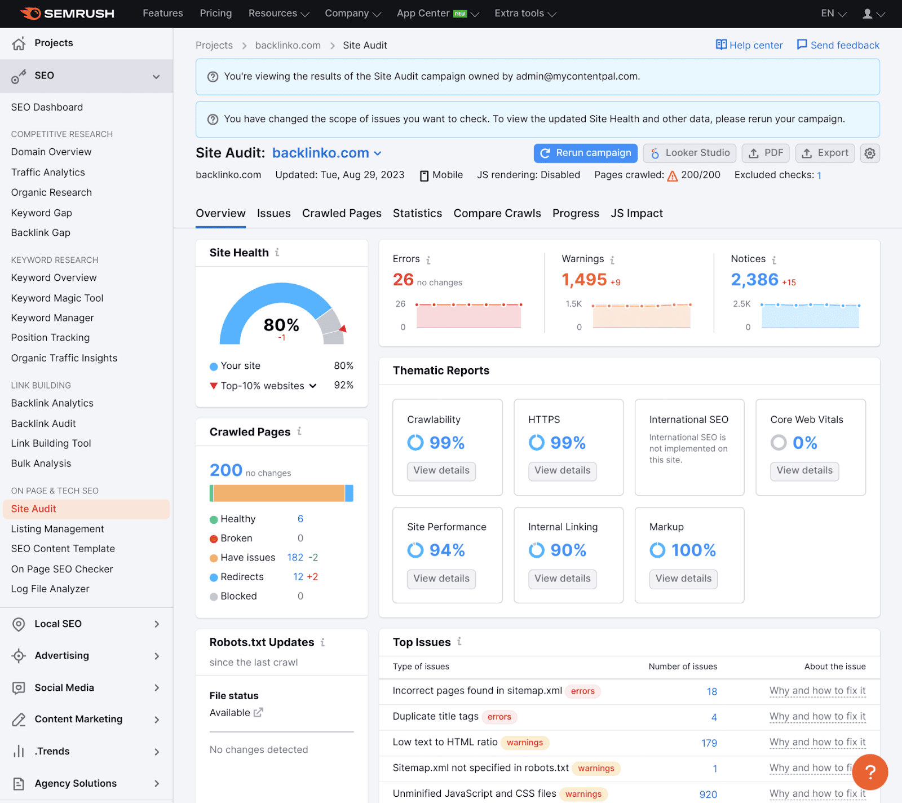
Task: Click the Notices info icon
Action: pyautogui.click(x=774, y=260)
